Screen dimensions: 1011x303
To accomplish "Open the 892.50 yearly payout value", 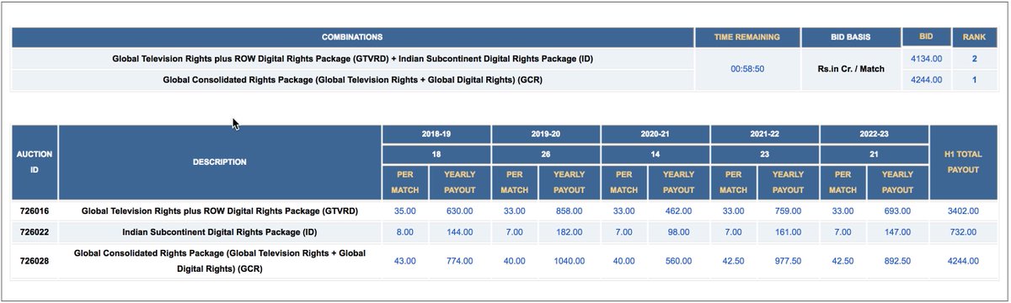I will pos(898,261).
